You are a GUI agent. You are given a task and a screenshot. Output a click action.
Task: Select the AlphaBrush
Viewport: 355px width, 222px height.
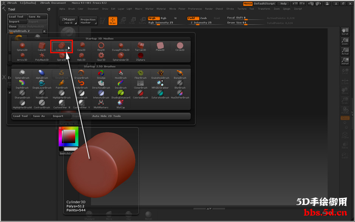[x=42, y=74]
